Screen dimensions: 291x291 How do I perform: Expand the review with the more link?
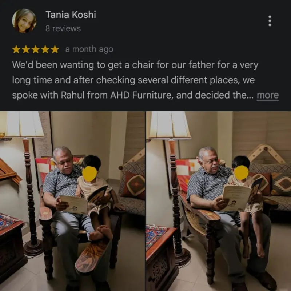tap(268, 95)
